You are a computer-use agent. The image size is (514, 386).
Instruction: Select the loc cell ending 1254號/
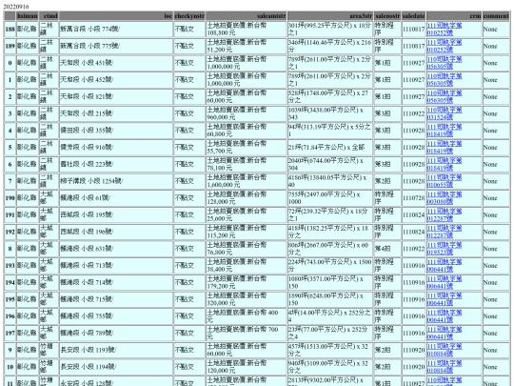(x=116, y=181)
